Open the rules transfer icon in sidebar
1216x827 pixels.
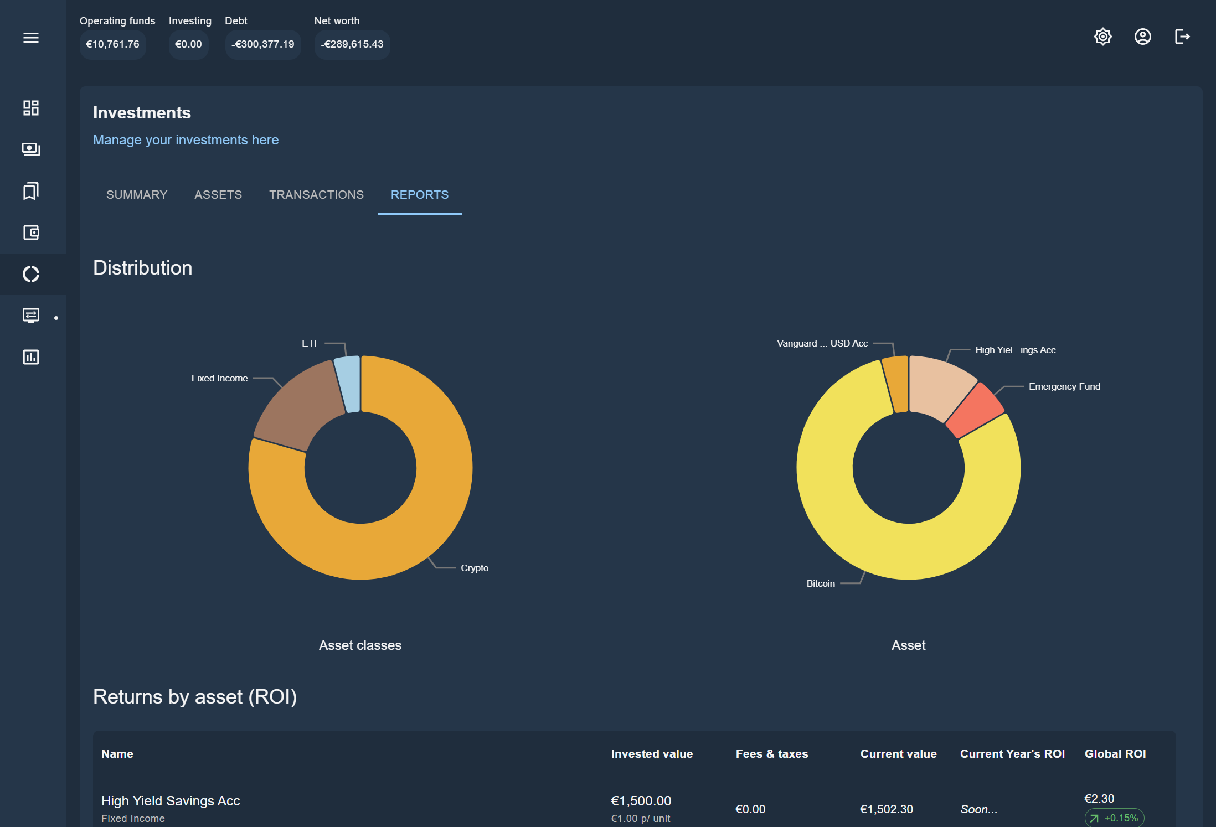[31, 316]
